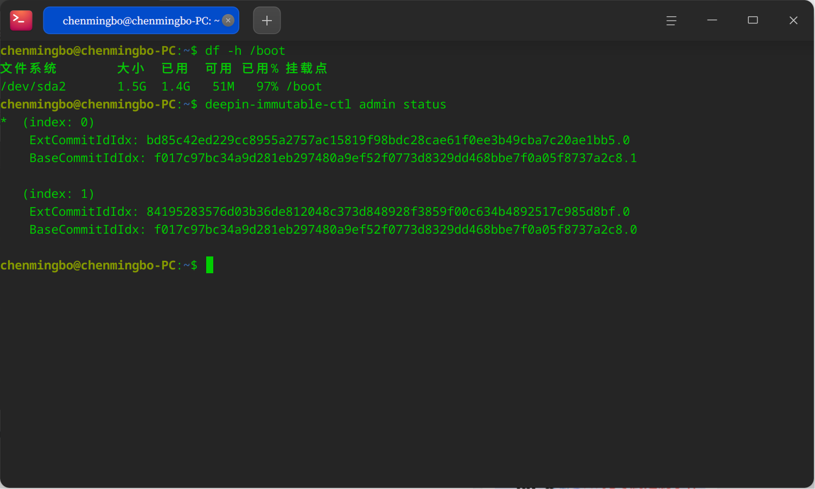Click the 'deepin-immutable-ctl admin status' command
This screenshot has height=489, width=815.
326,105
